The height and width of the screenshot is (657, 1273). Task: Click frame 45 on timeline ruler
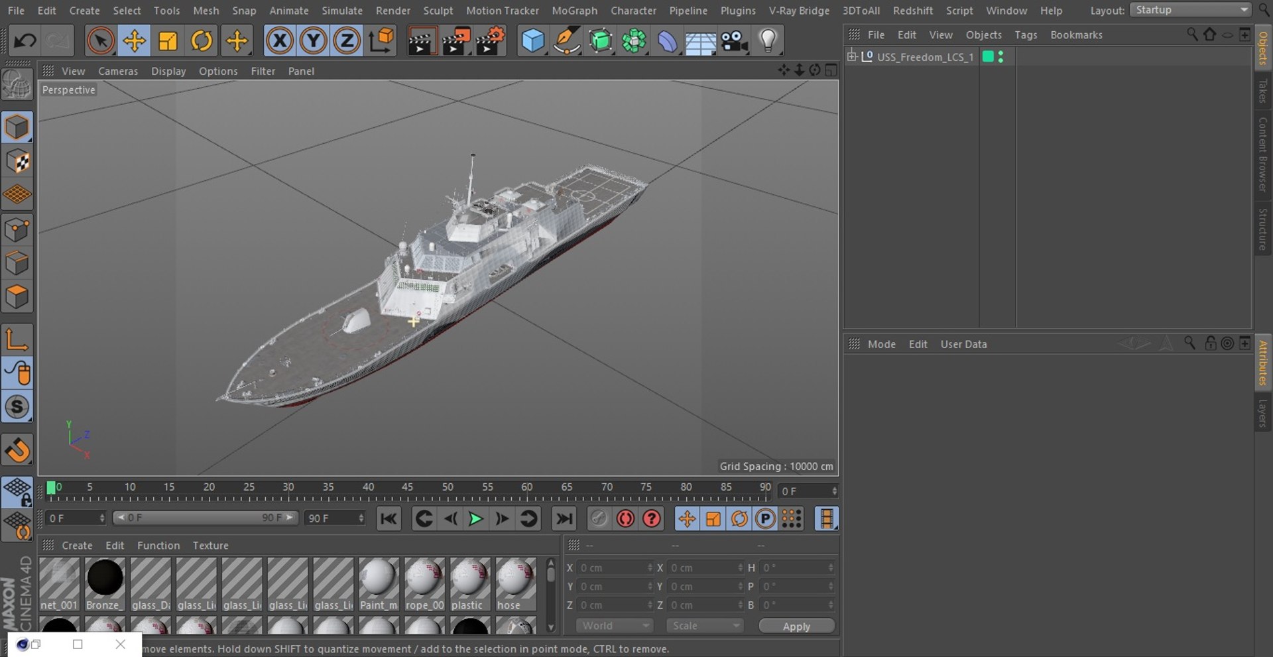pos(407,487)
